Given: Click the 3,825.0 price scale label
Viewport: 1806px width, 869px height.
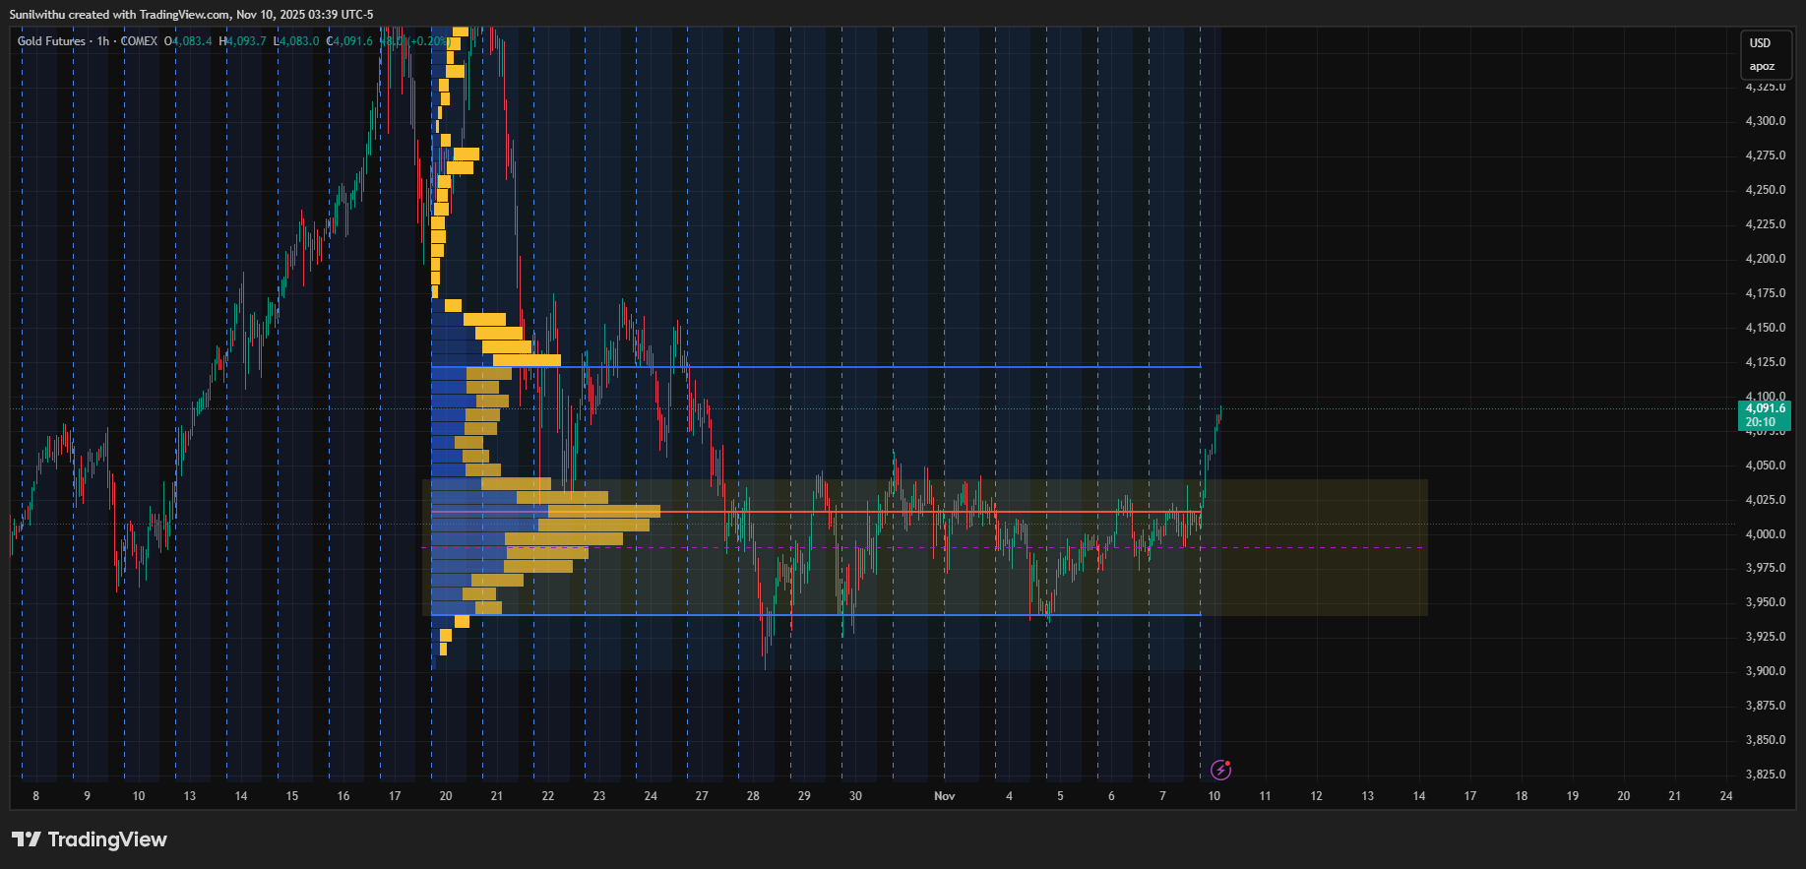Looking at the screenshot, I should tap(1765, 775).
